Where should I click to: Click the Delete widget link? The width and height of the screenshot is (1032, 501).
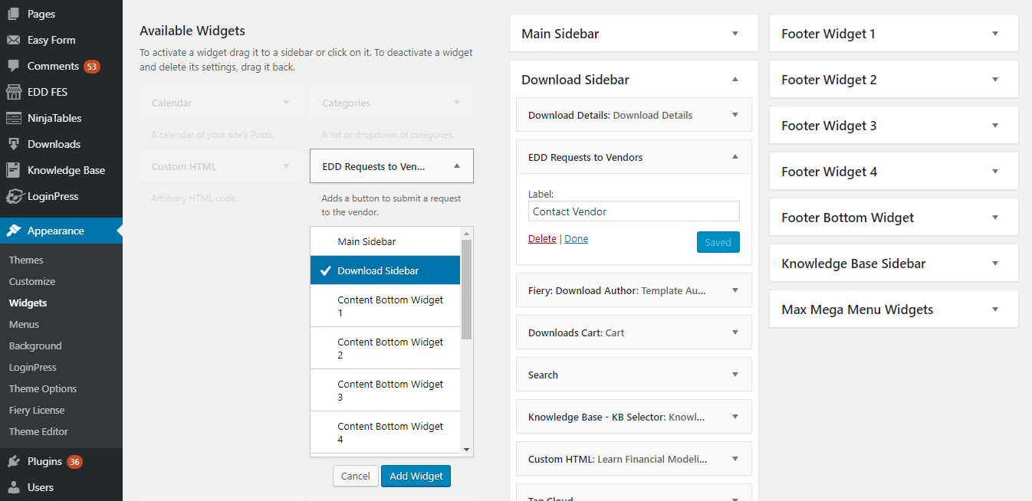tap(542, 238)
